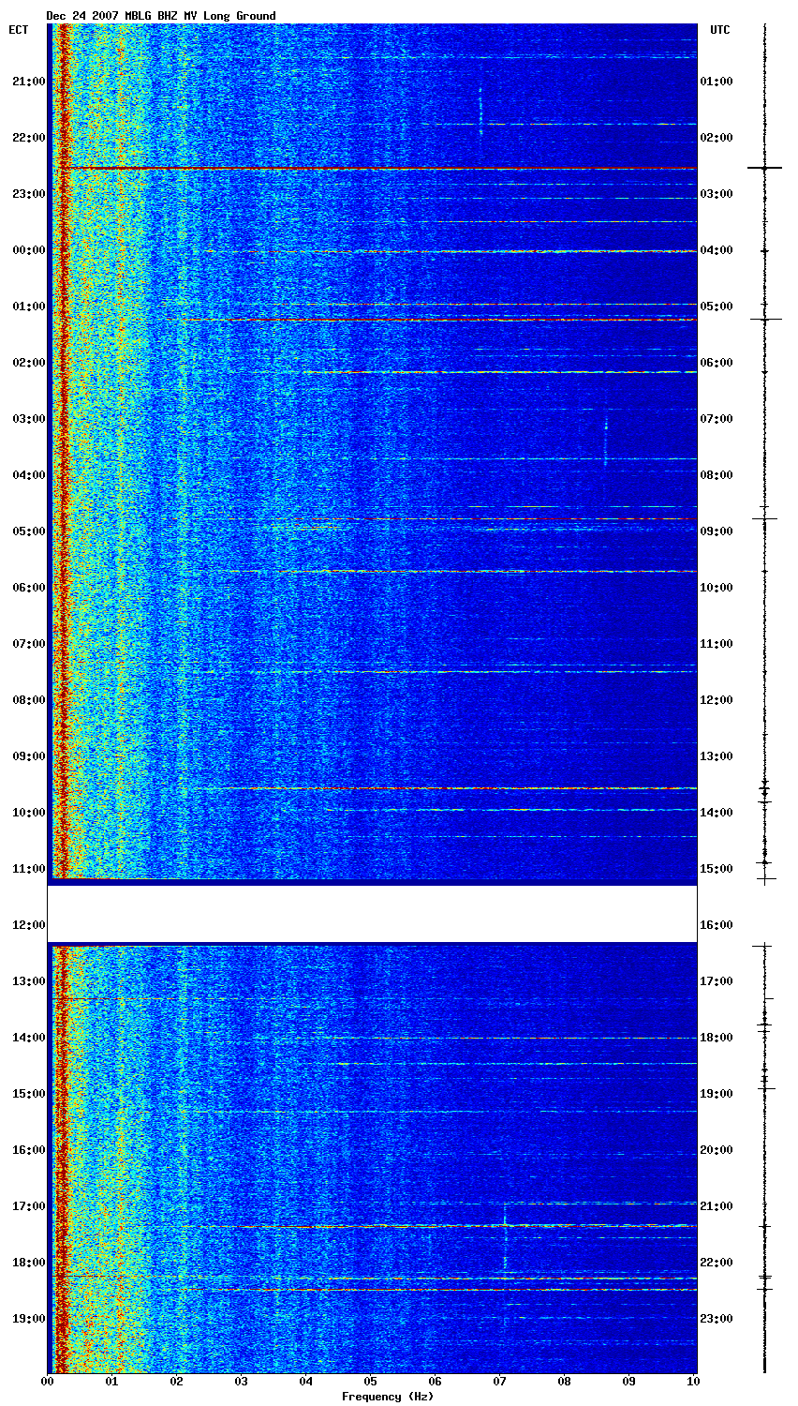Pick the 06:00 label on UTC axis

[717, 363]
